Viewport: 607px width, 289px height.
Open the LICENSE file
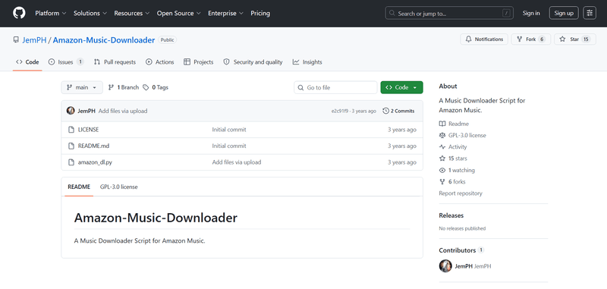pyautogui.click(x=88, y=130)
